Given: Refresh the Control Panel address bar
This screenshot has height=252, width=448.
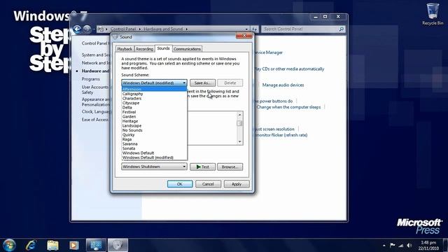Looking at the screenshot, I should (254, 29).
